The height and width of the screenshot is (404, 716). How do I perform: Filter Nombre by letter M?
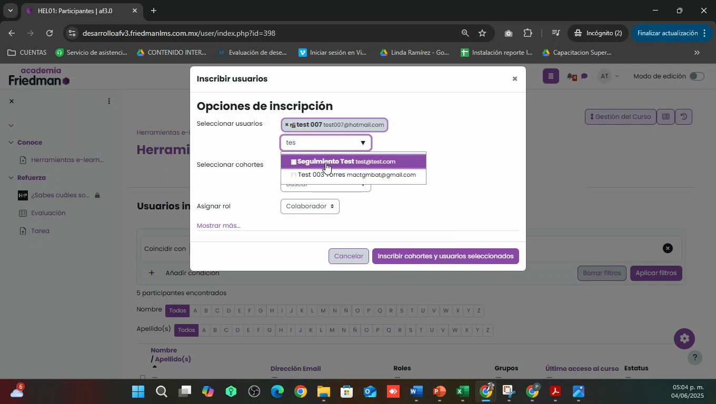tap(323, 310)
